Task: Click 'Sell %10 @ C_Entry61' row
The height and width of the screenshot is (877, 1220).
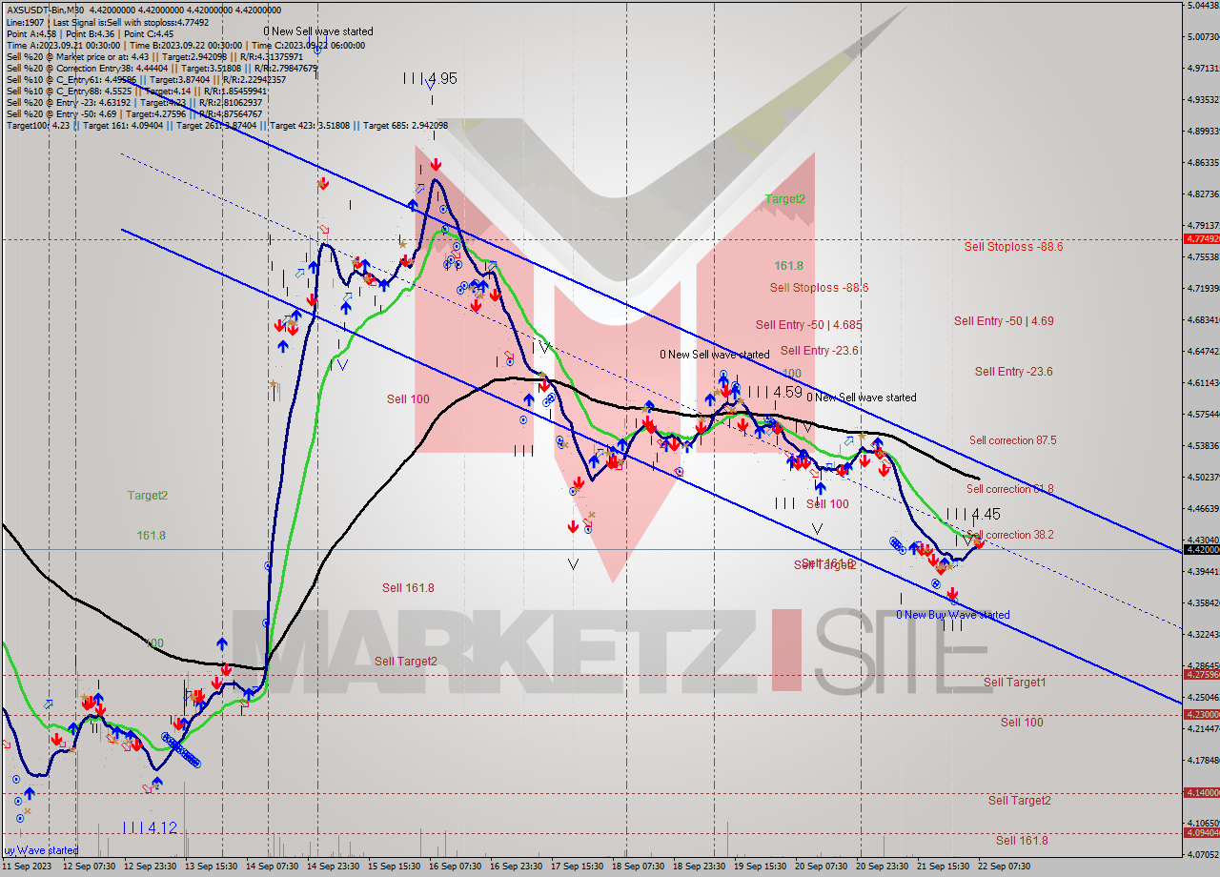Action: coord(147,79)
